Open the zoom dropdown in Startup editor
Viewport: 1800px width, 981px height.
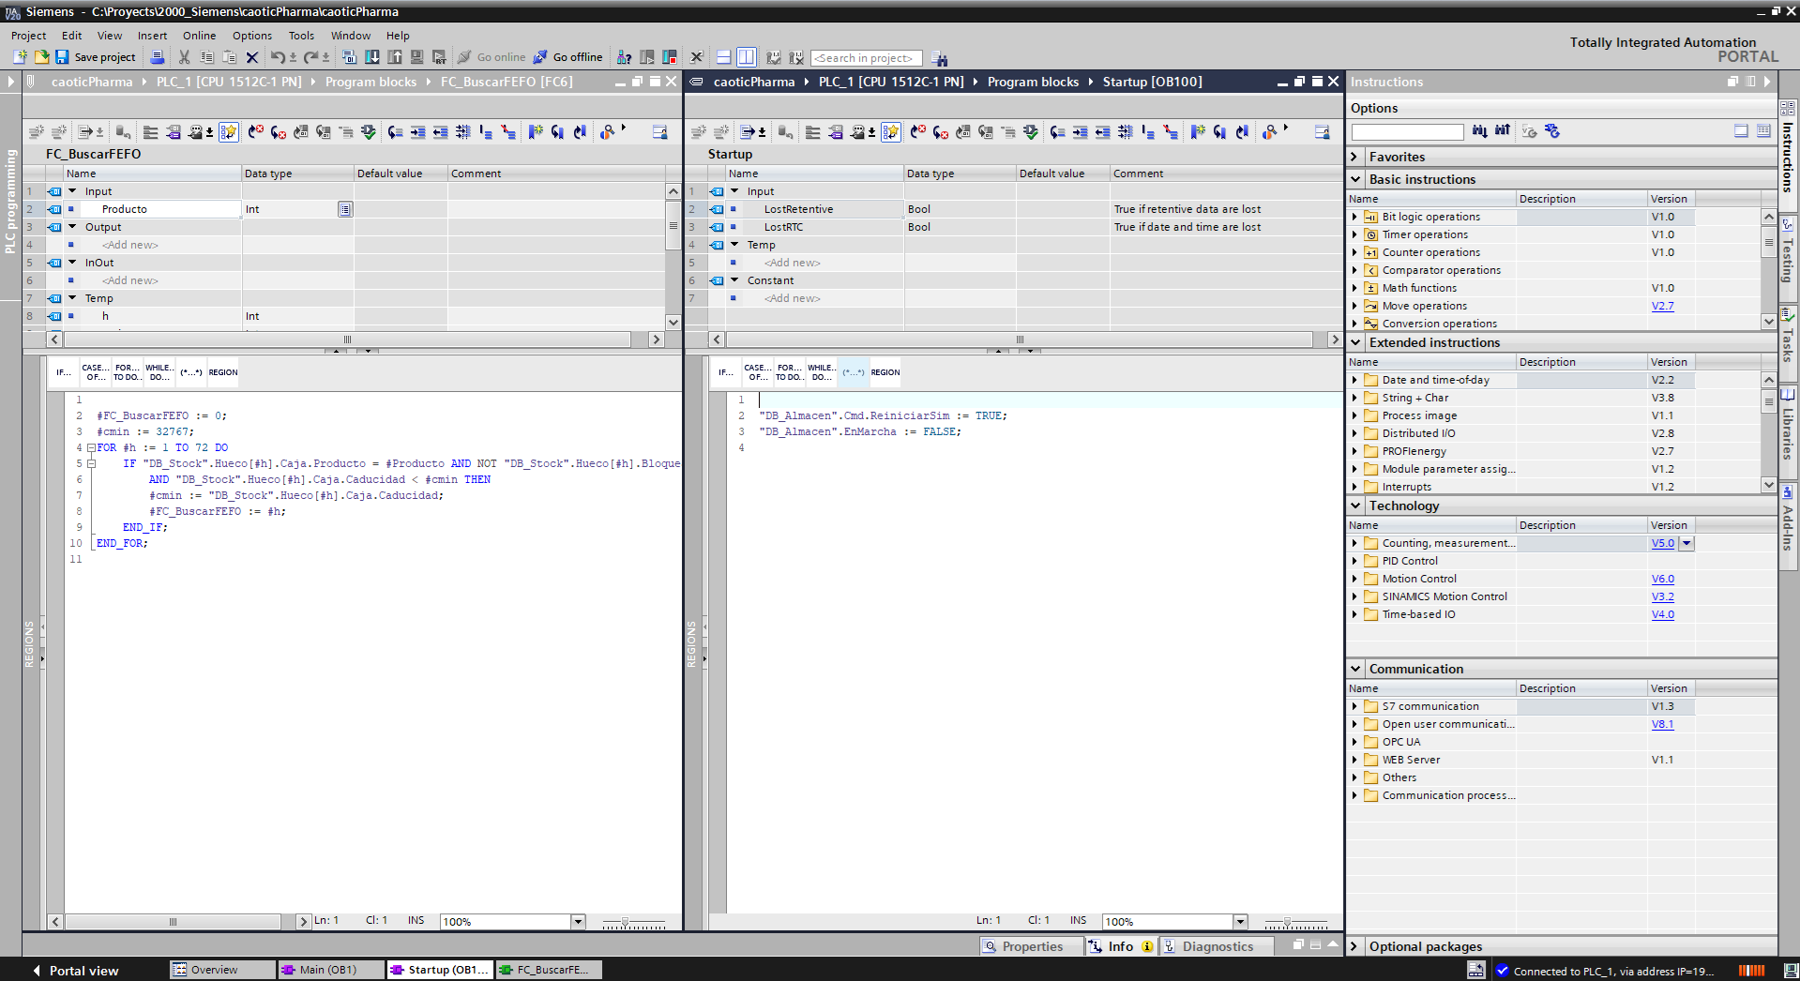pos(1240,922)
